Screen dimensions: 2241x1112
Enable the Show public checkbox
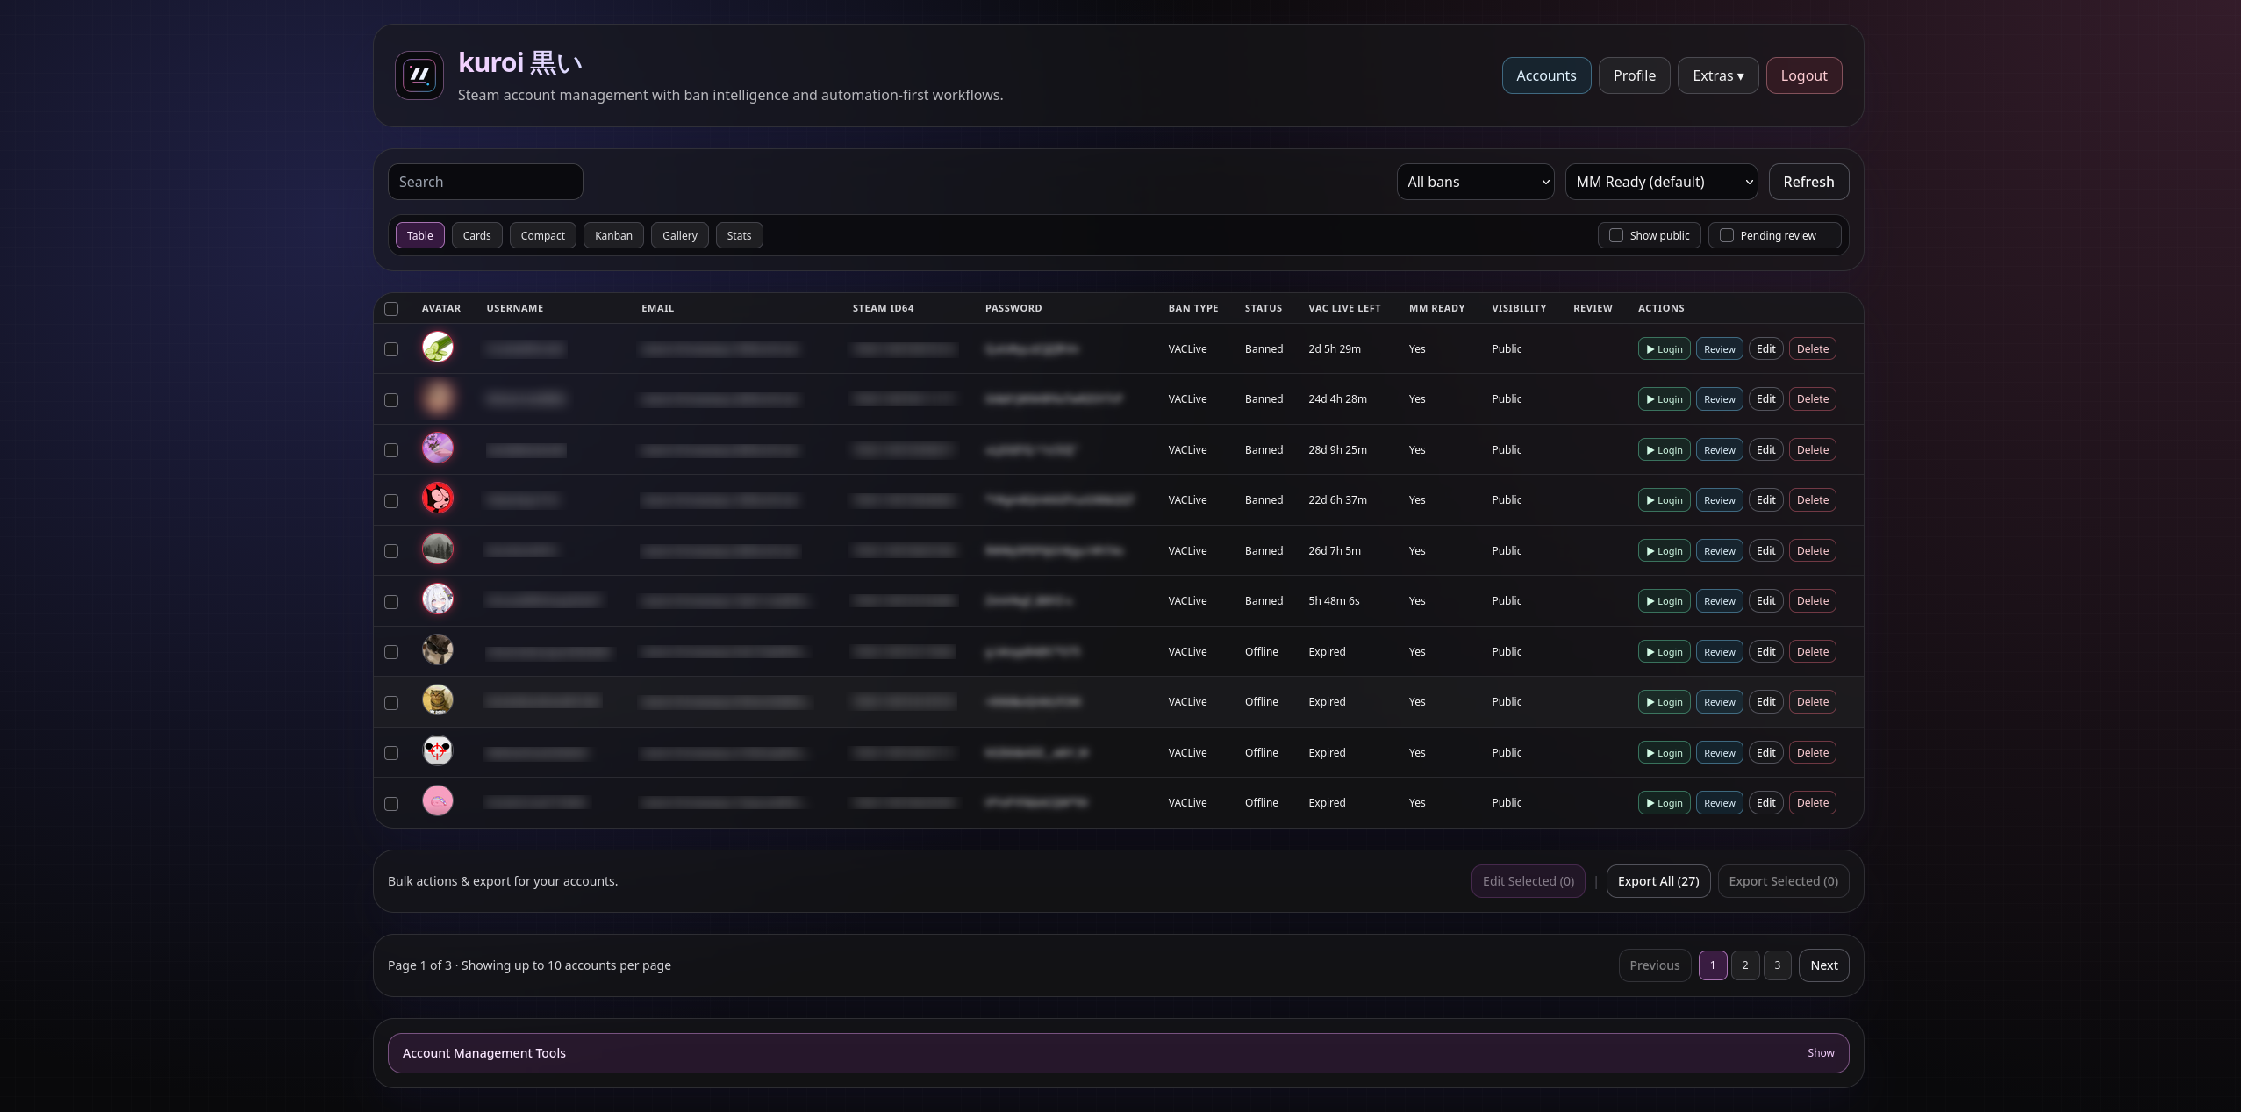(x=1615, y=235)
